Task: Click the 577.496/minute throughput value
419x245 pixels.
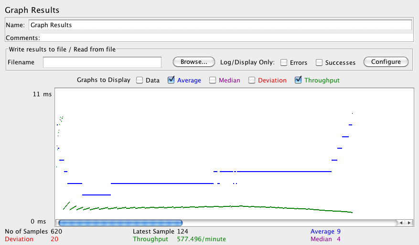Action: (201, 239)
